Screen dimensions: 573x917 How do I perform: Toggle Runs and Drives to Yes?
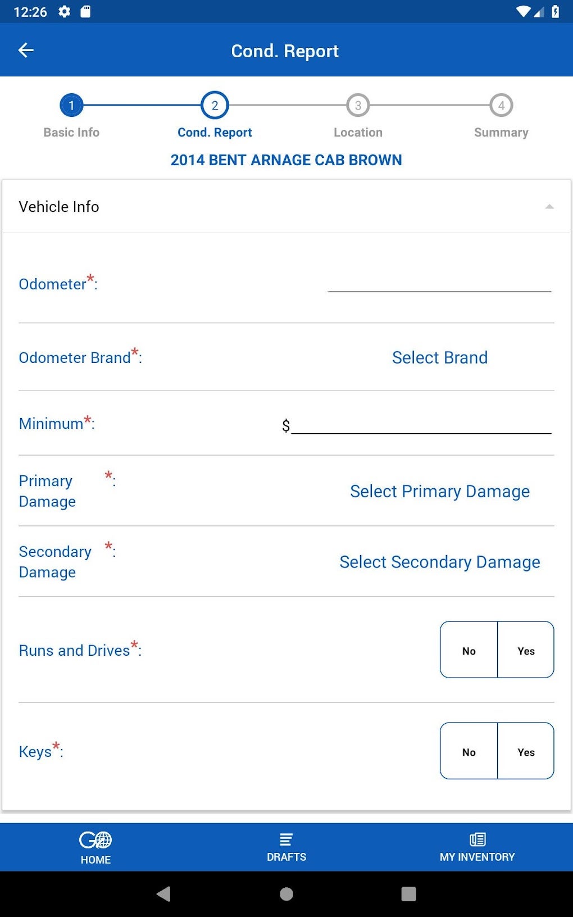point(526,650)
